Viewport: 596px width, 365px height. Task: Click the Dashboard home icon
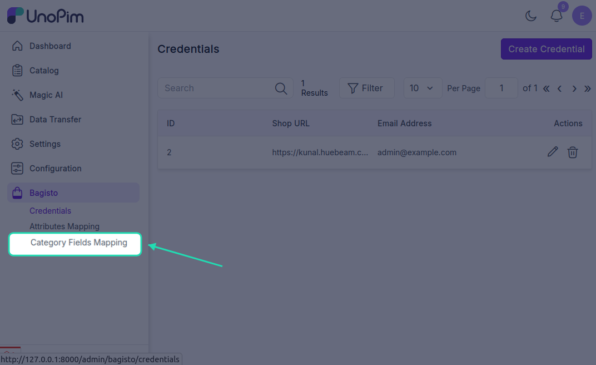tap(17, 46)
